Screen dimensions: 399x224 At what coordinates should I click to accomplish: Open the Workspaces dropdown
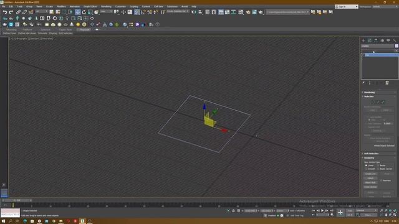385,7
